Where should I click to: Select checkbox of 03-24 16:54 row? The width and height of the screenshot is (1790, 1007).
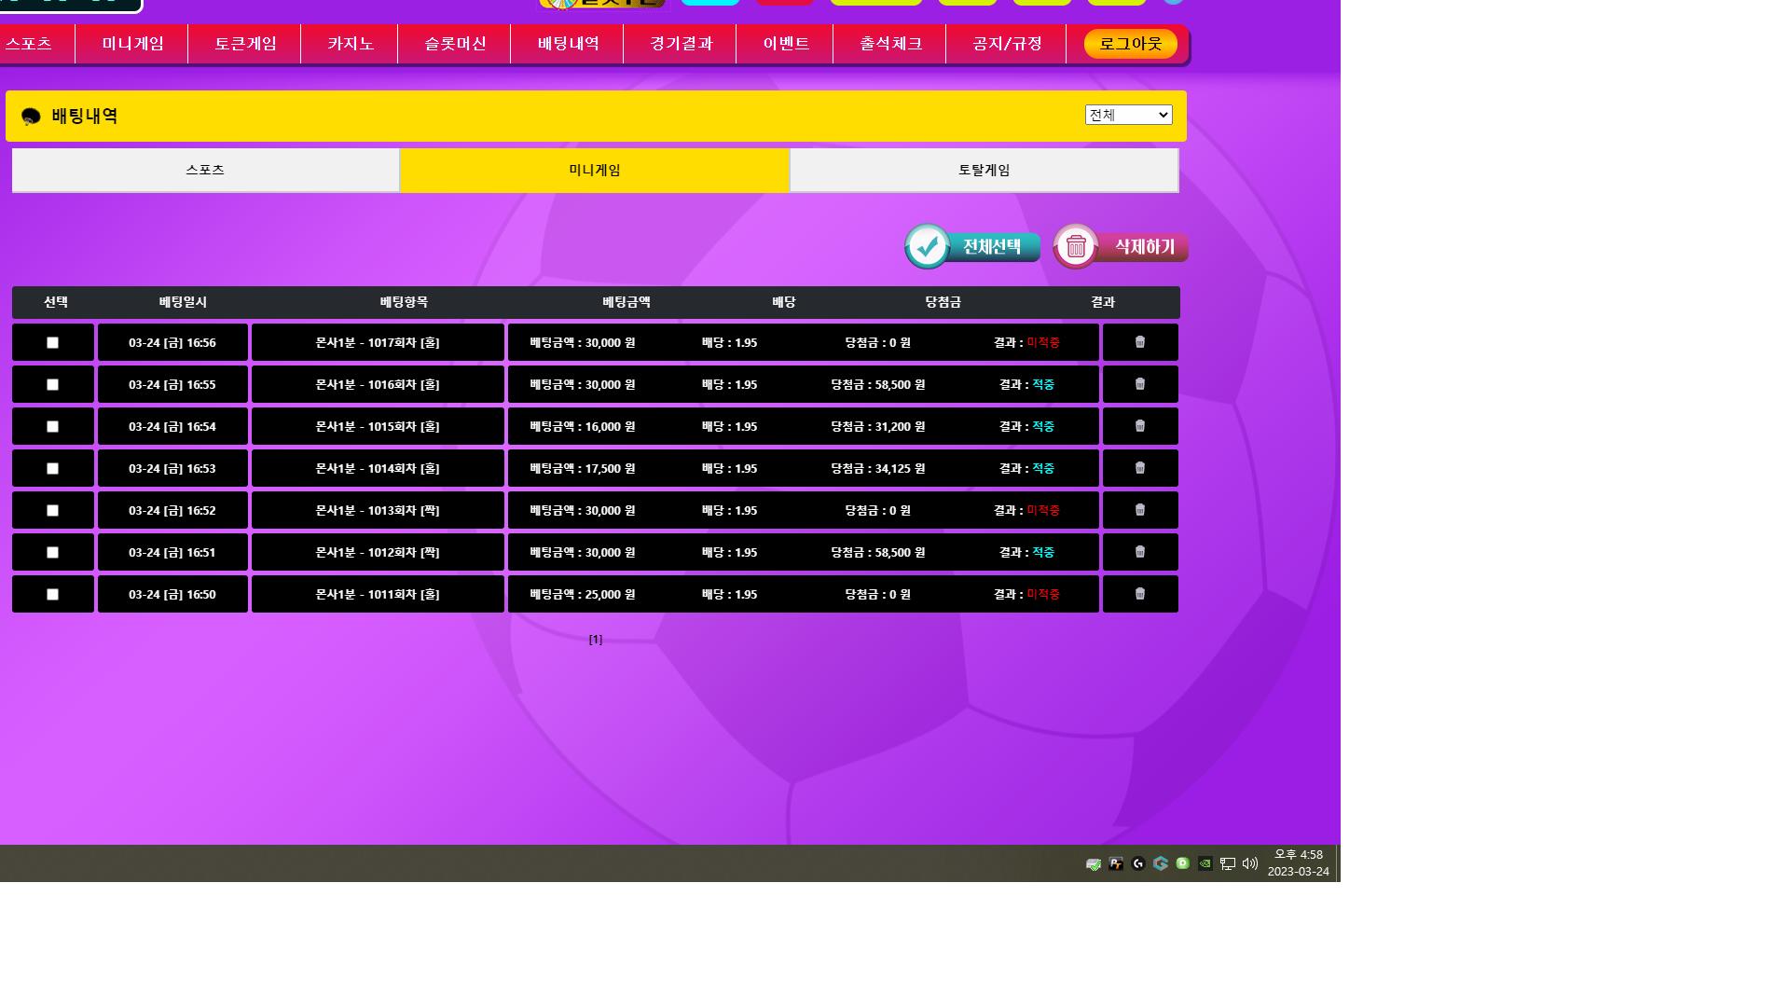pos(53,427)
